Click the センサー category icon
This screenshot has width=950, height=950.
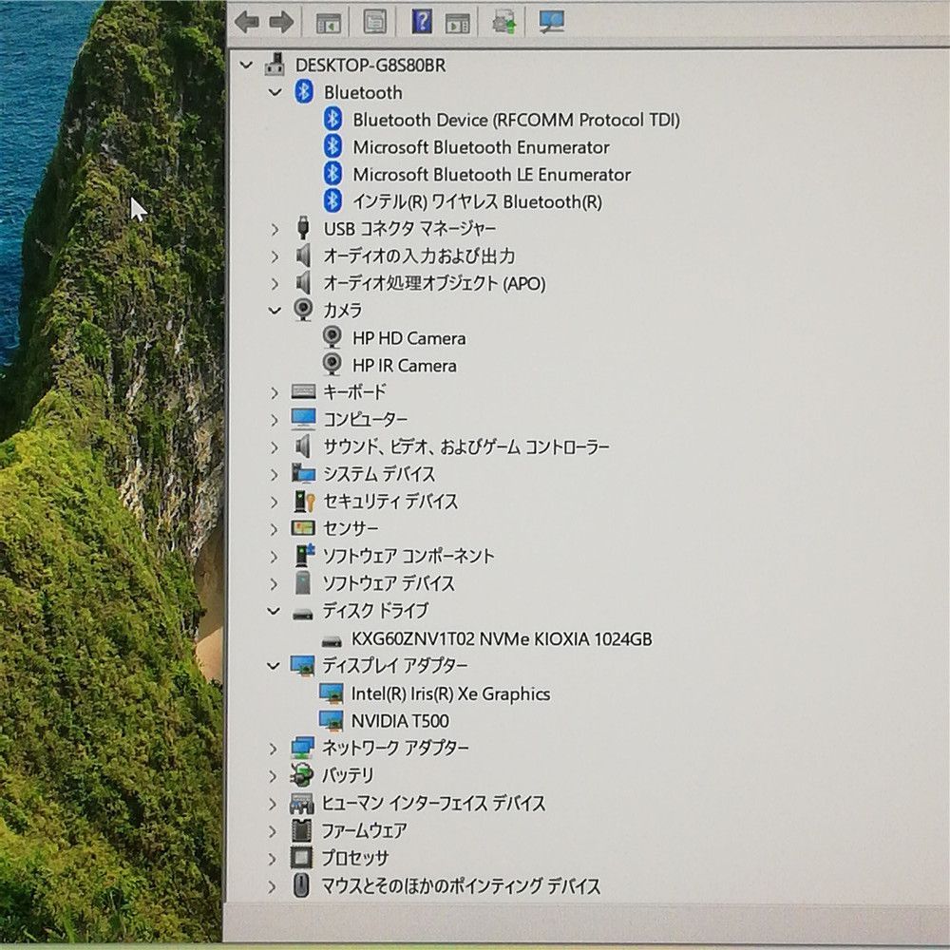[303, 527]
